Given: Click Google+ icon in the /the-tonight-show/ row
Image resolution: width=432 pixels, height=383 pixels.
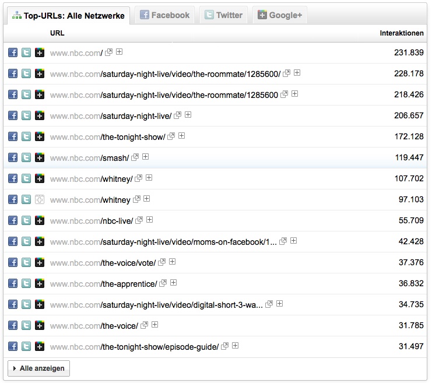Looking at the screenshot, I should (40, 136).
